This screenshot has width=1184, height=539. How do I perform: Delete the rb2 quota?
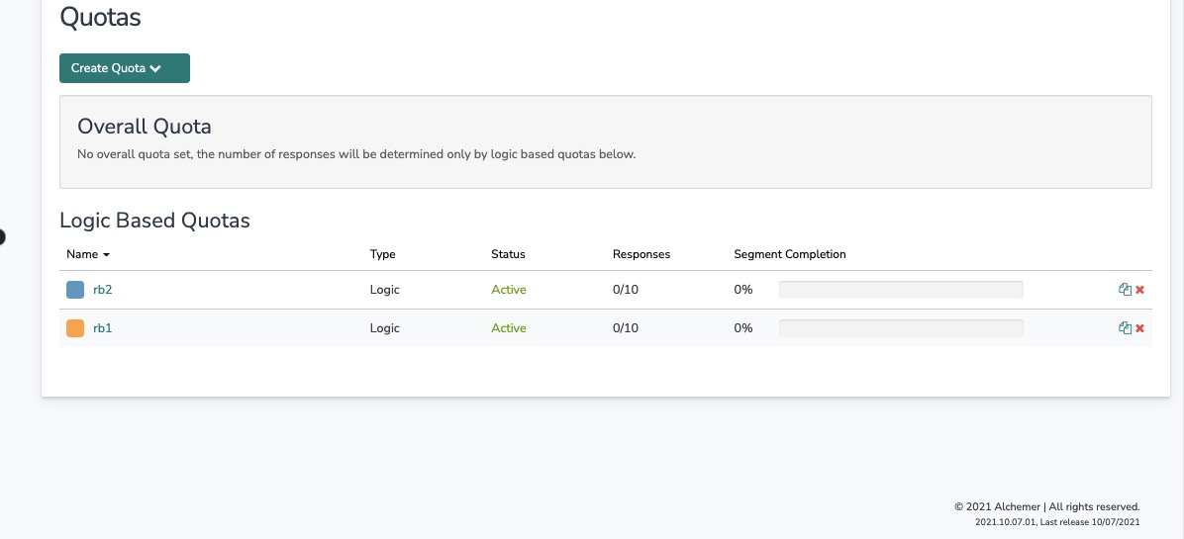(x=1140, y=290)
